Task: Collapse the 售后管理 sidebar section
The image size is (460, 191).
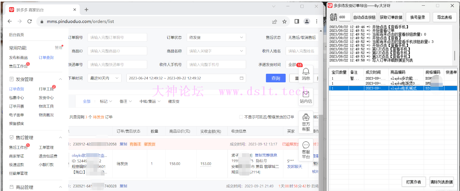Action: coord(60,137)
